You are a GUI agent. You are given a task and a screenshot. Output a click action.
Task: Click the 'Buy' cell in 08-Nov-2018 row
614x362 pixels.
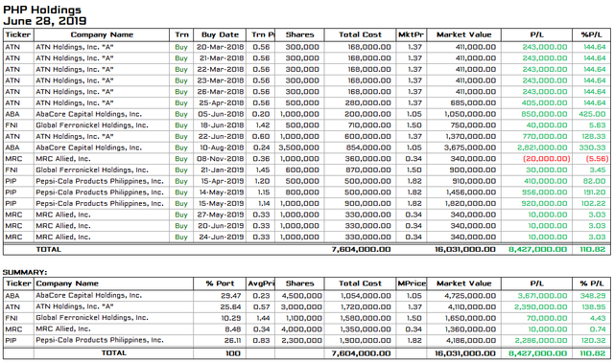[181, 159]
